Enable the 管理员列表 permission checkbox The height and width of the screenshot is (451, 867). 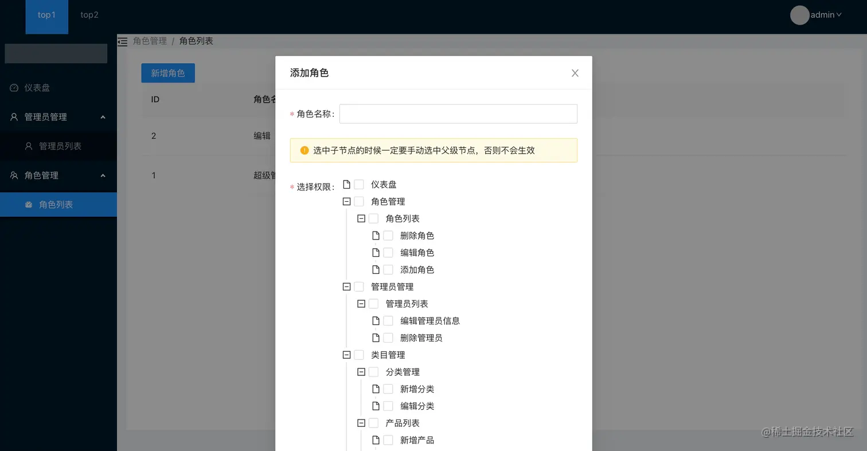click(x=373, y=304)
